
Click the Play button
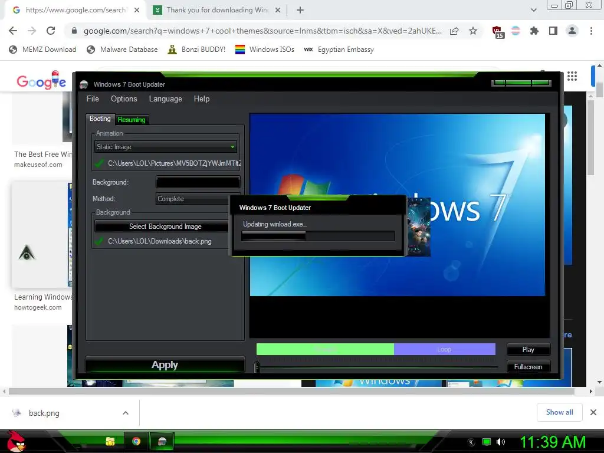click(x=528, y=349)
